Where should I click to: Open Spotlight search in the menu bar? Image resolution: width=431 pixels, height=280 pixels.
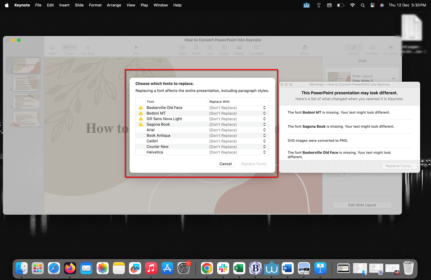[x=362, y=5]
